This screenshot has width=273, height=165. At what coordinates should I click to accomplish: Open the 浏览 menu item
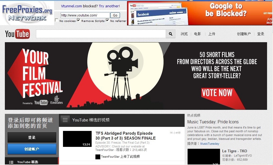(x=184, y=34)
